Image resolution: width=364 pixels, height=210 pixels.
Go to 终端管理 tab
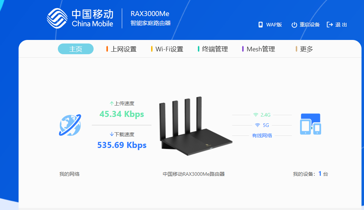coord(213,49)
